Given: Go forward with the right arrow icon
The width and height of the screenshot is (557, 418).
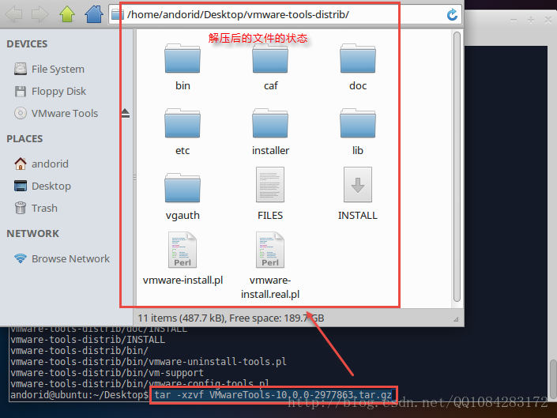Looking at the screenshot, I should point(40,14).
